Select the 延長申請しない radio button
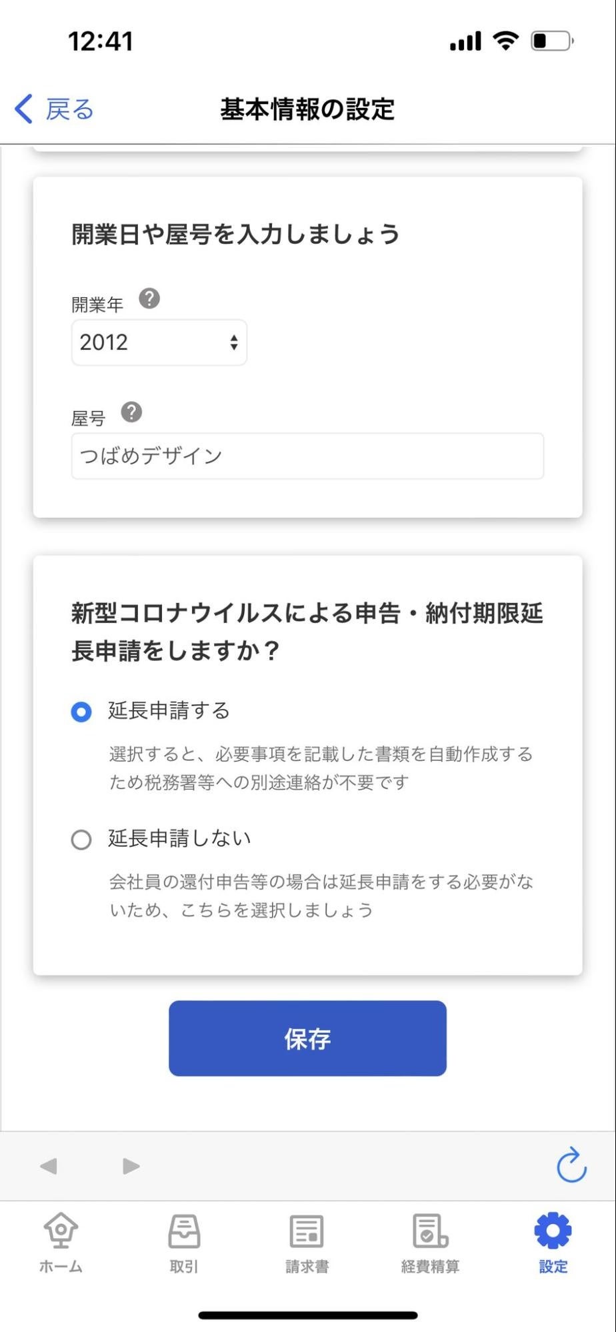Image resolution: width=616 pixels, height=1332 pixels. (x=81, y=840)
